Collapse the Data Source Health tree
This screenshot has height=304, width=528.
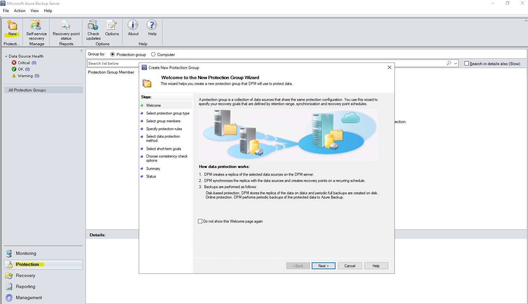click(x=6, y=56)
